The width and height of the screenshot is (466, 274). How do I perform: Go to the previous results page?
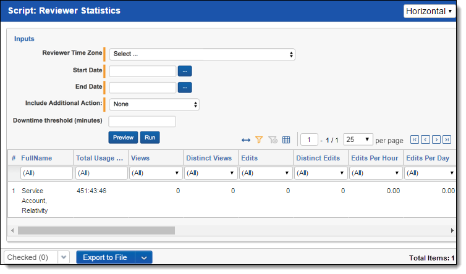click(x=425, y=140)
